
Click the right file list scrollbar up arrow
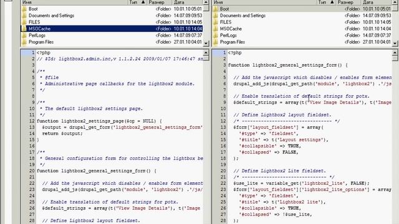[395, 2]
